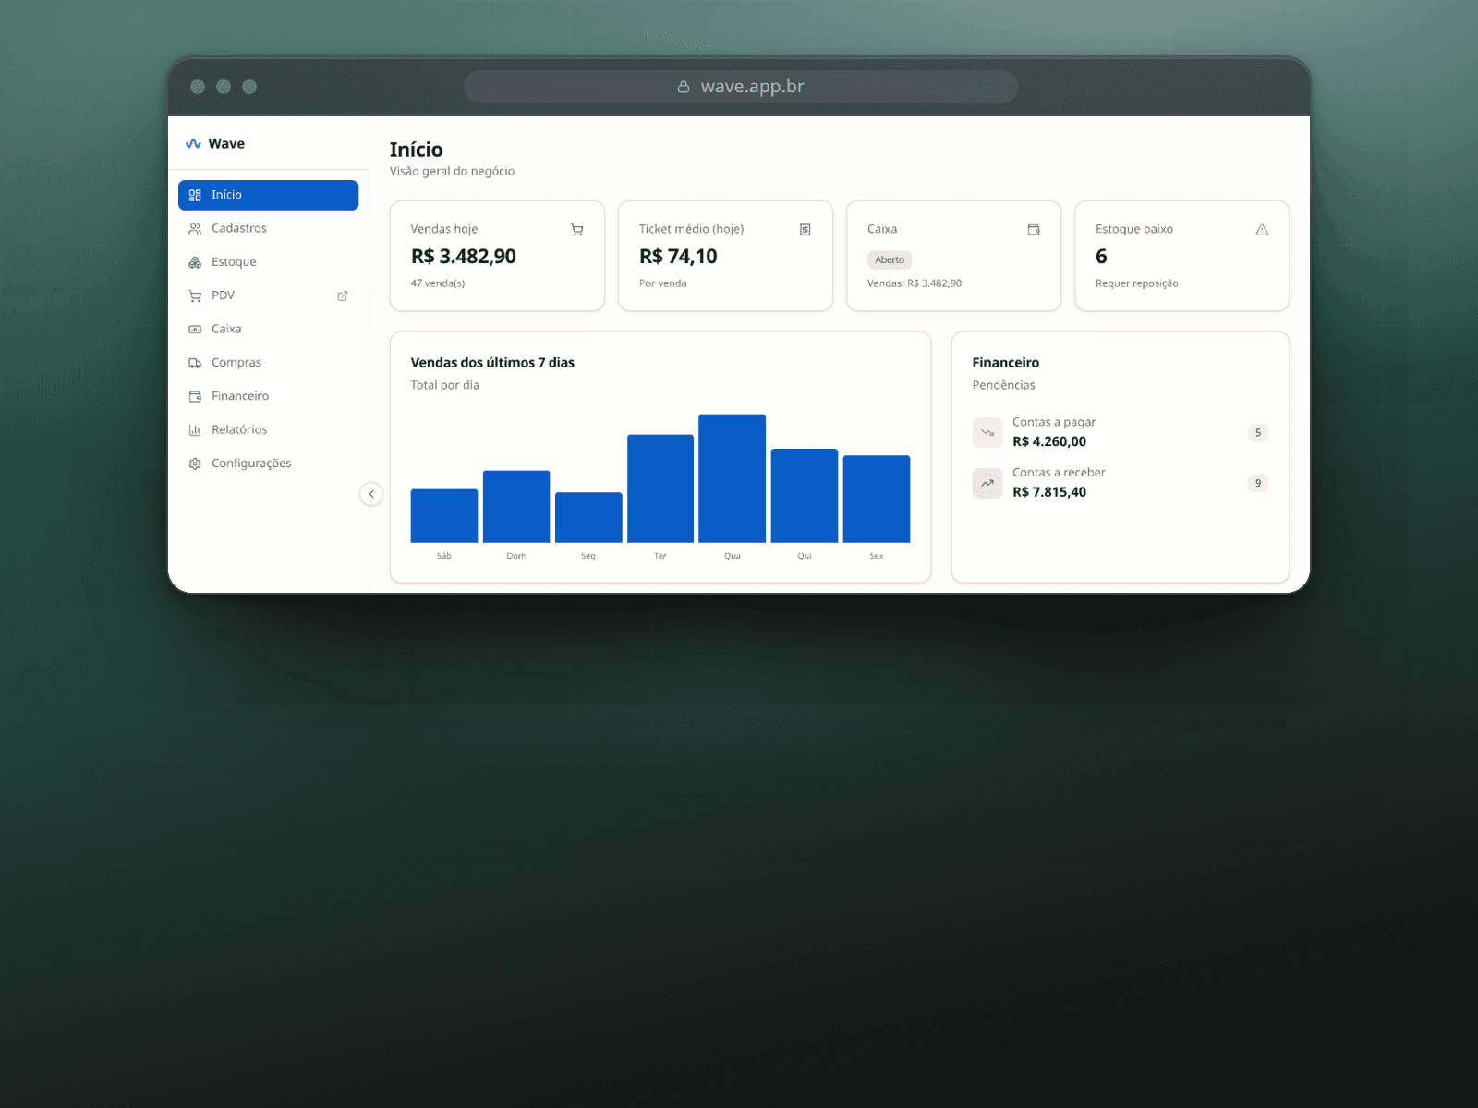Screen dimensions: 1478x1108
Task: Click the Sáb bar in sales chart
Action: pos(444,516)
